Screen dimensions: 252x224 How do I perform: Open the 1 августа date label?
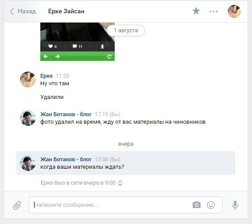(126, 30)
